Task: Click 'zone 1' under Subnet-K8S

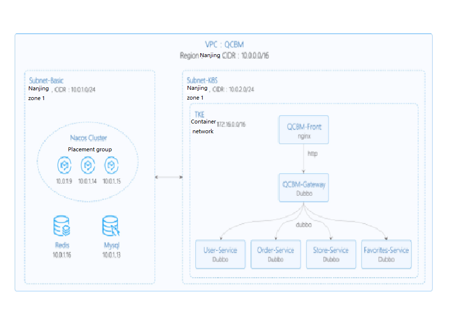Action: (x=195, y=98)
